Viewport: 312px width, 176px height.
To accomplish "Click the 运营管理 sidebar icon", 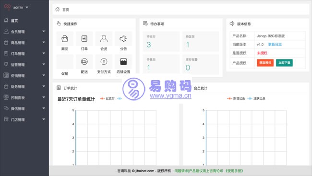I will [6, 64].
